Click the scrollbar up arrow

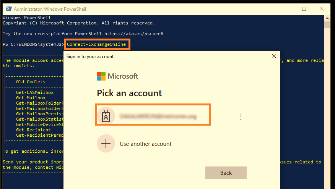tap(327, 18)
